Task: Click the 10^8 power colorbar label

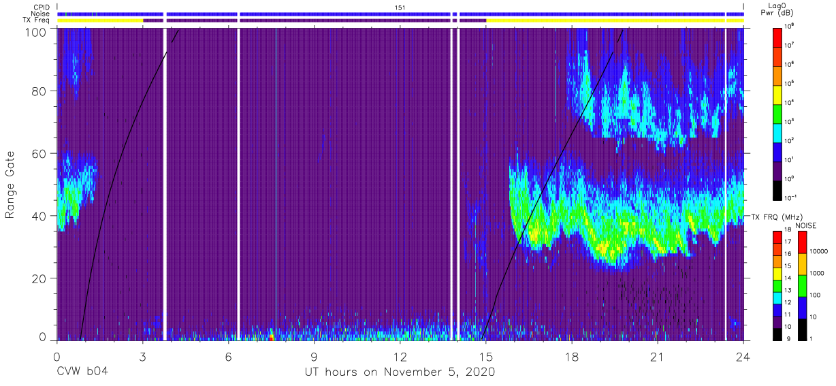Action: coord(790,26)
